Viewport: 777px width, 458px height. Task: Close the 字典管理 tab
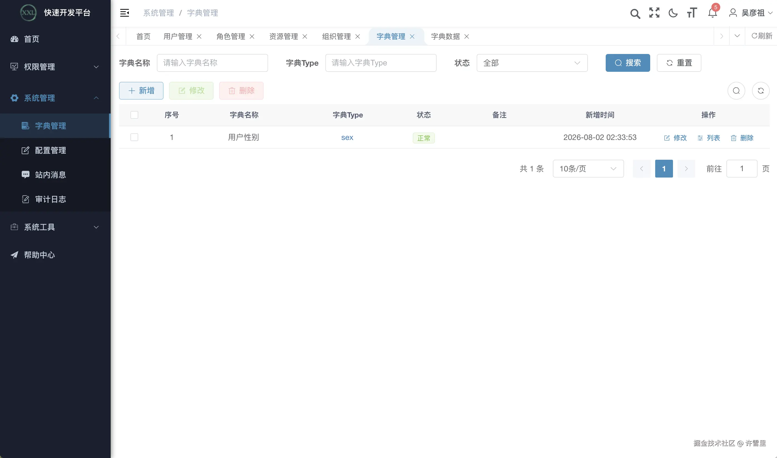click(412, 36)
